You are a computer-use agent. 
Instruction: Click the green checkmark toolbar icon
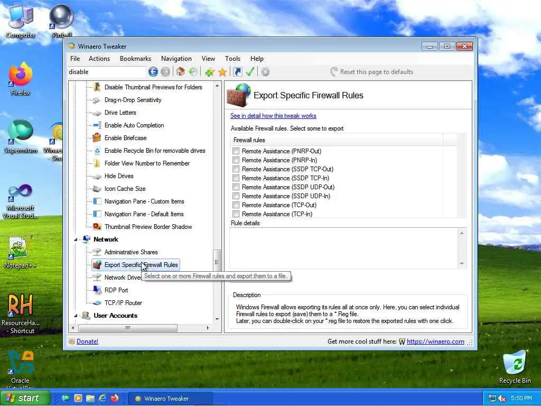coord(250,72)
